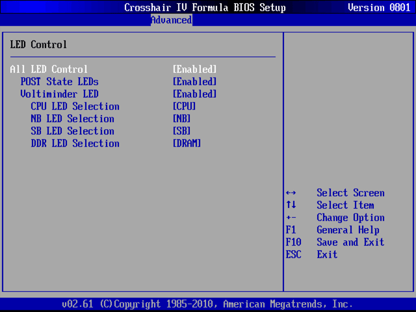Click the ESC key label
The image size is (416, 312).
tap(293, 255)
